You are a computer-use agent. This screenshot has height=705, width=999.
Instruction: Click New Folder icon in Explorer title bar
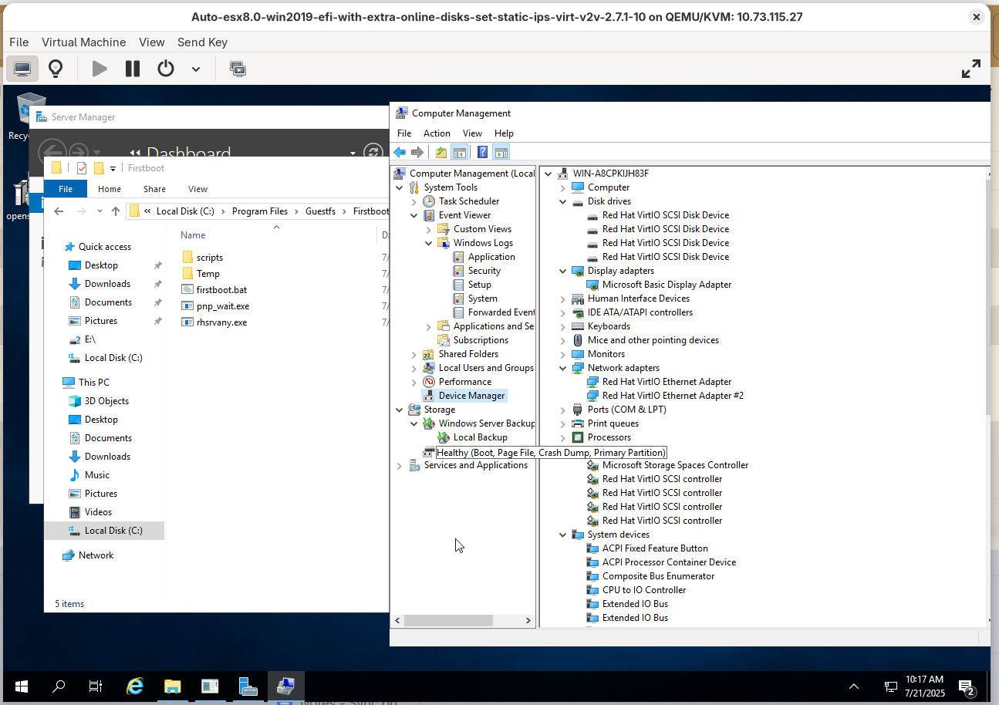(x=99, y=168)
